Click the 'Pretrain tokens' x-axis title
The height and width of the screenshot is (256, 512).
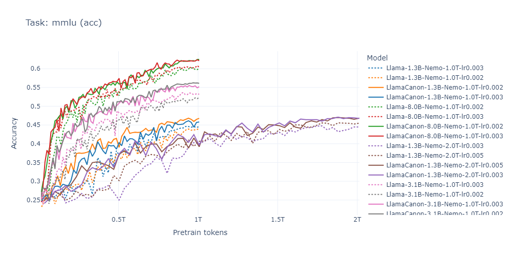(x=200, y=233)
